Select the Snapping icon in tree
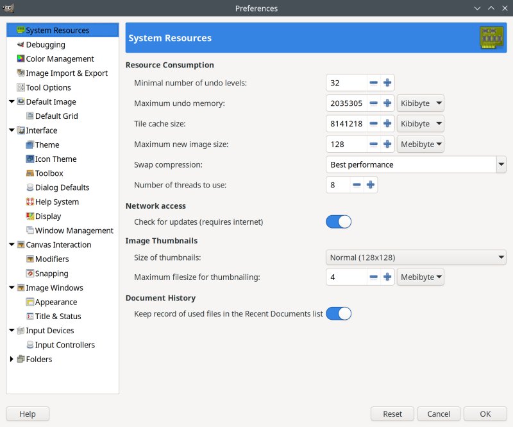Screen dimensions: 513x427 tap(29, 274)
